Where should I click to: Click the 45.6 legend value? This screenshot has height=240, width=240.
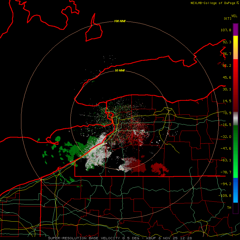point(227,77)
